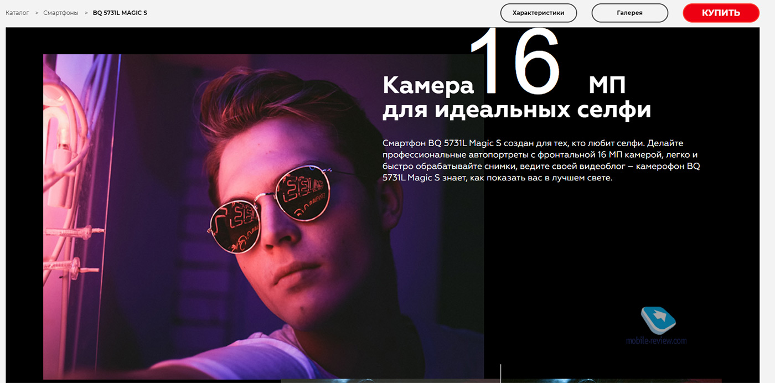Click the heading "для идеальных селфи"
The width and height of the screenshot is (775, 383).
(516, 110)
